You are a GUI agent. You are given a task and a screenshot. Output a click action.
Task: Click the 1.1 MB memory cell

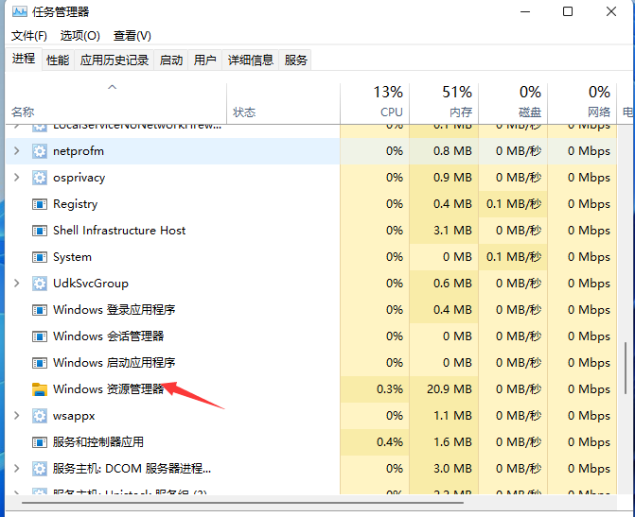(444, 416)
